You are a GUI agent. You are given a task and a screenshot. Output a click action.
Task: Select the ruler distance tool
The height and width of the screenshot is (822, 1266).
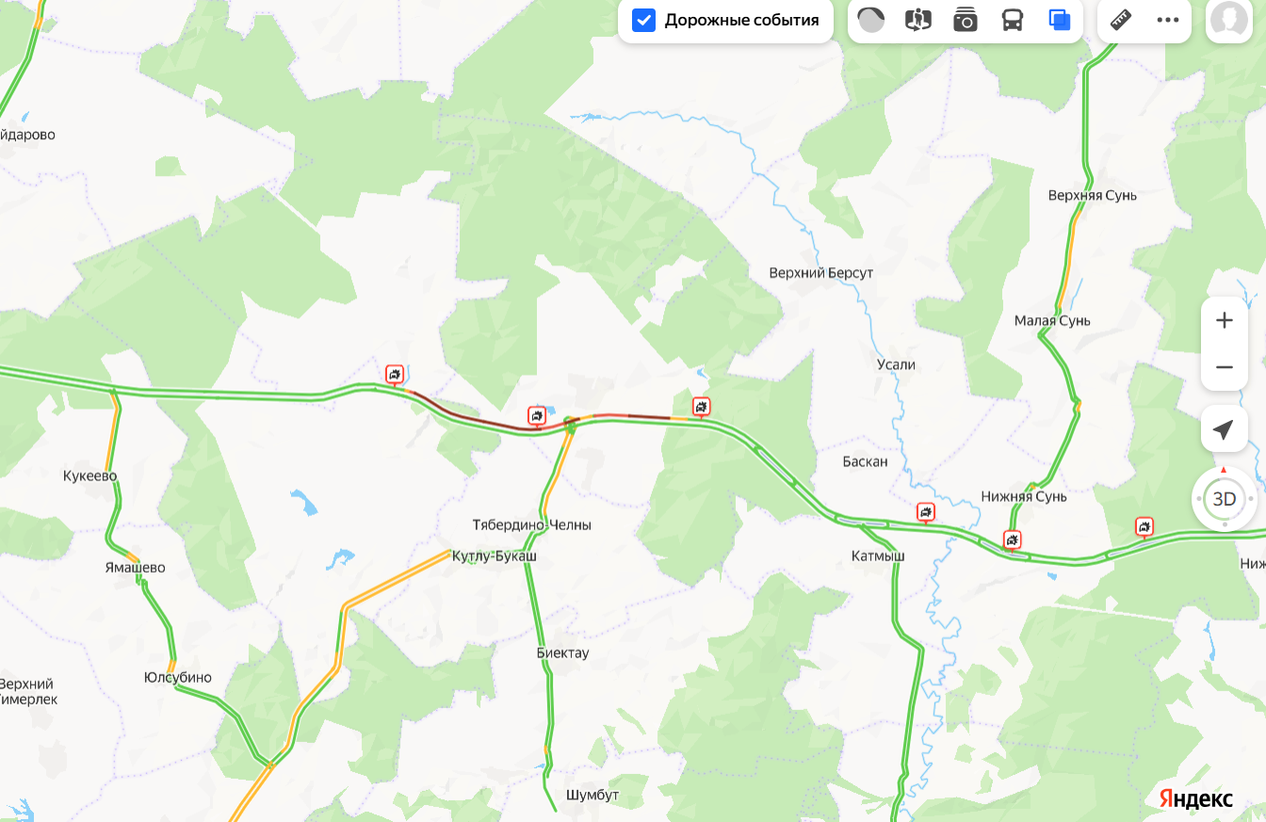[x=1121, y=20]
